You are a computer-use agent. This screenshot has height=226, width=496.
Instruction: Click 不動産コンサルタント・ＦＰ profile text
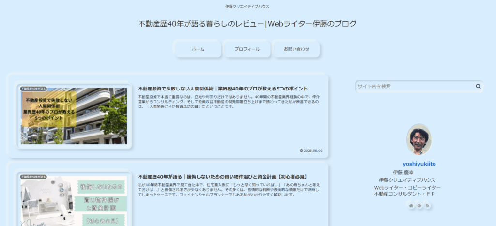(404, 194)
